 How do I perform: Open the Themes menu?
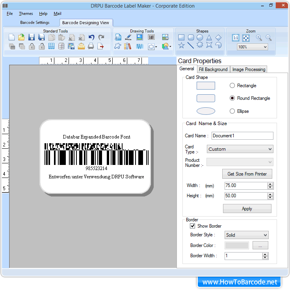(26, 14)
